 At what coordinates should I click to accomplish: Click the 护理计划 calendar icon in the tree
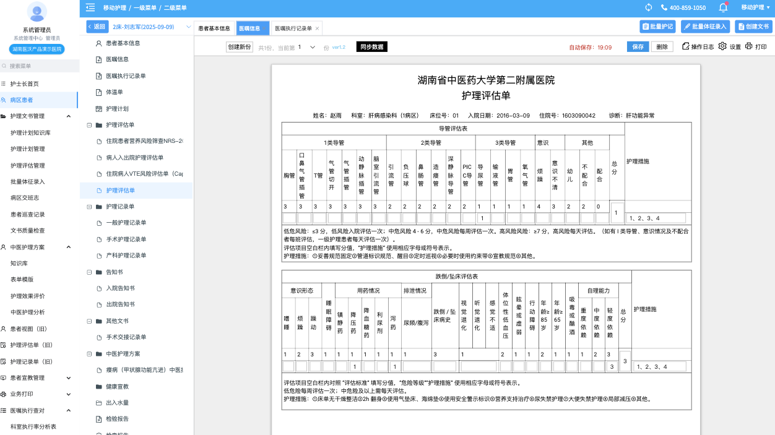[x=98, y=109]
